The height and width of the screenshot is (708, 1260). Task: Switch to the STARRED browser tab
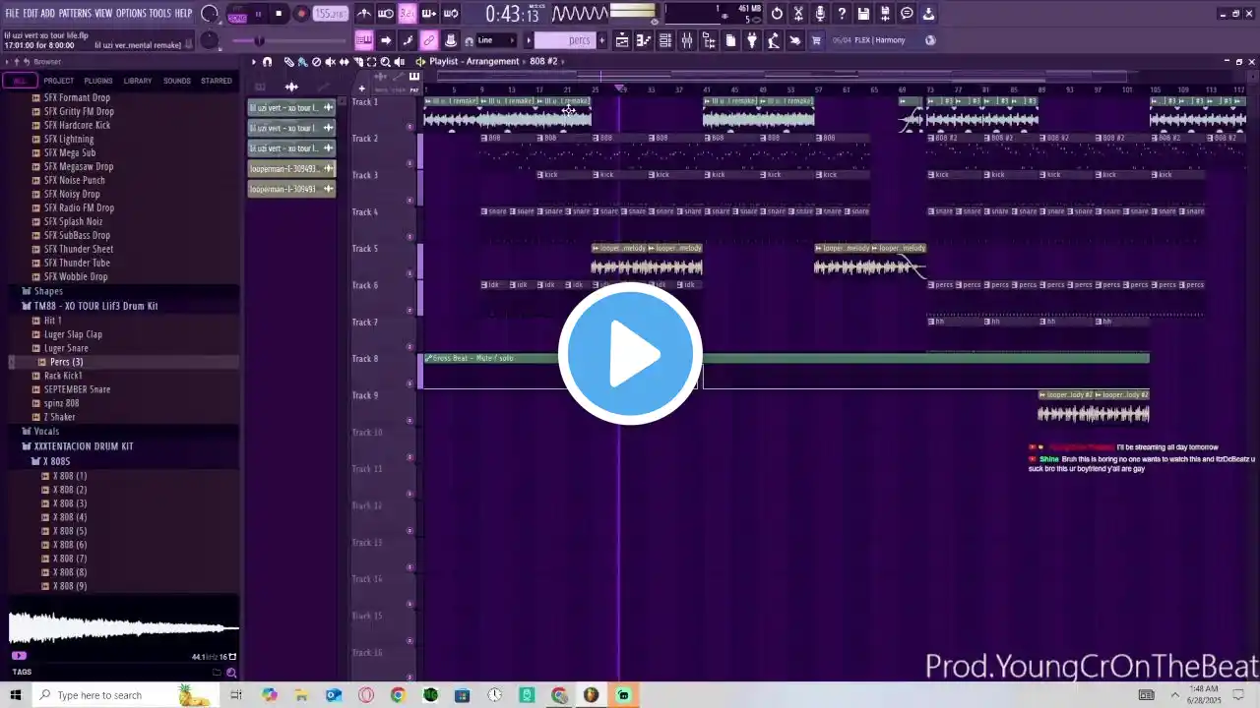click(217, 81)
